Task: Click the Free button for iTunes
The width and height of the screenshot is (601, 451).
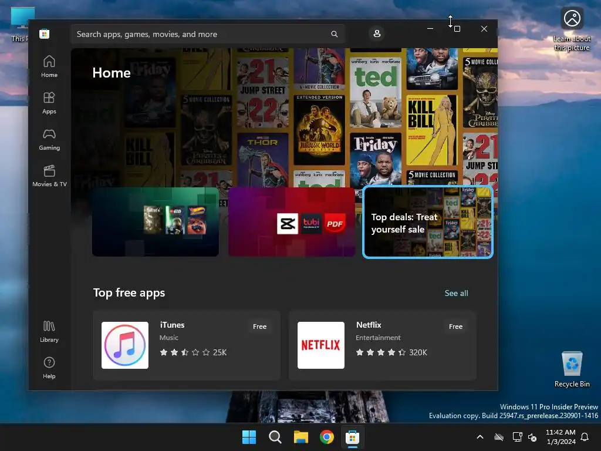Action: coord(259,327)
